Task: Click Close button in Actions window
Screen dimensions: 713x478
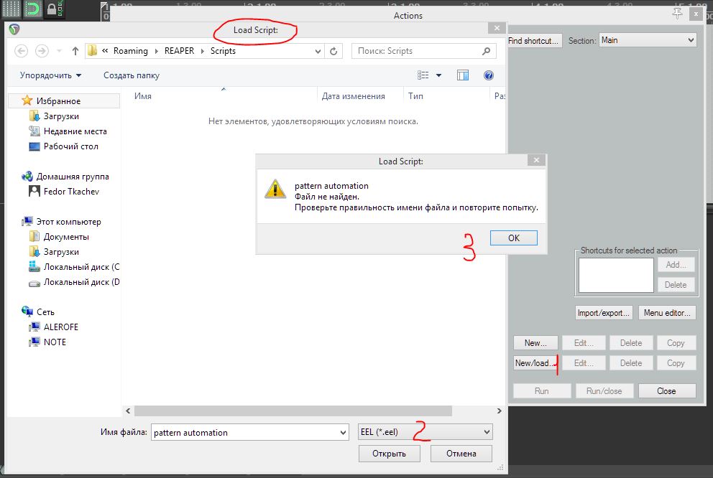Action: coord(666,391)
